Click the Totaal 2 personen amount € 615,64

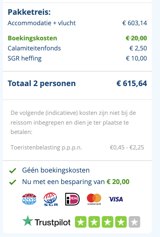(132, 84)
